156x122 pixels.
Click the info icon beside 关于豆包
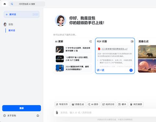tap(5, 115)
